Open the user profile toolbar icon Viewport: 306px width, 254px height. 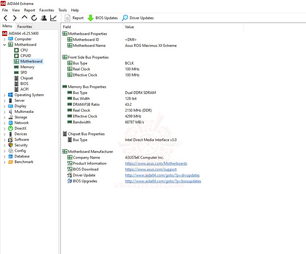[44, 18]
